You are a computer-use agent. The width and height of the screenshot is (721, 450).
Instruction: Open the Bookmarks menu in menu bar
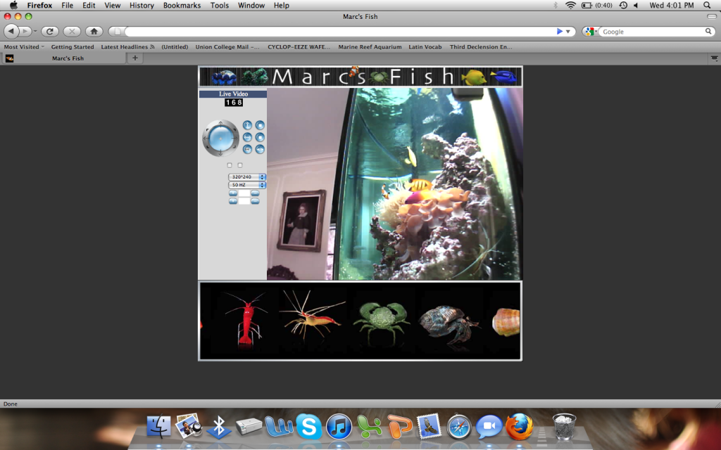pyautogui.click(x=182, y=5)
